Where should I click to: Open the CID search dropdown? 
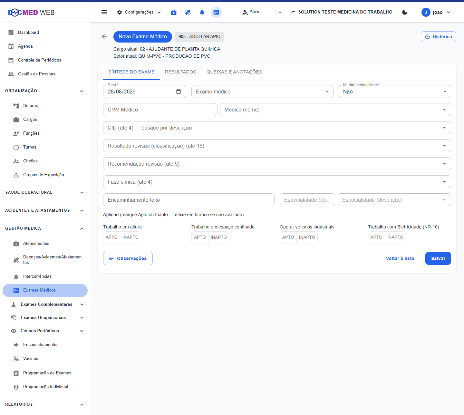(277, 128)
